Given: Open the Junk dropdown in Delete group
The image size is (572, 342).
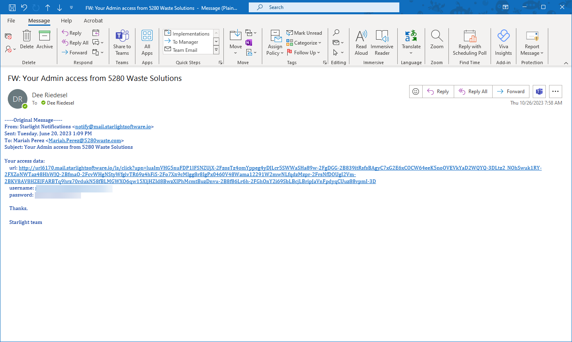Looking at the screenshot, I should [x=11, y=49].
